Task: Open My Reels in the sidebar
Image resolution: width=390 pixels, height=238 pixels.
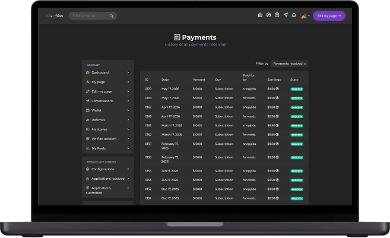Action: pyautogui.click(x=107, y=148)
